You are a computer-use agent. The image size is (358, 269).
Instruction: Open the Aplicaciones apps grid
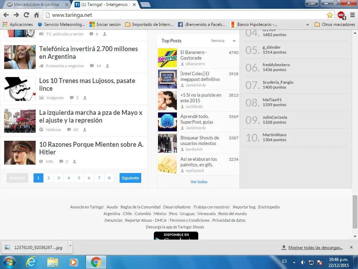[18, 25]
